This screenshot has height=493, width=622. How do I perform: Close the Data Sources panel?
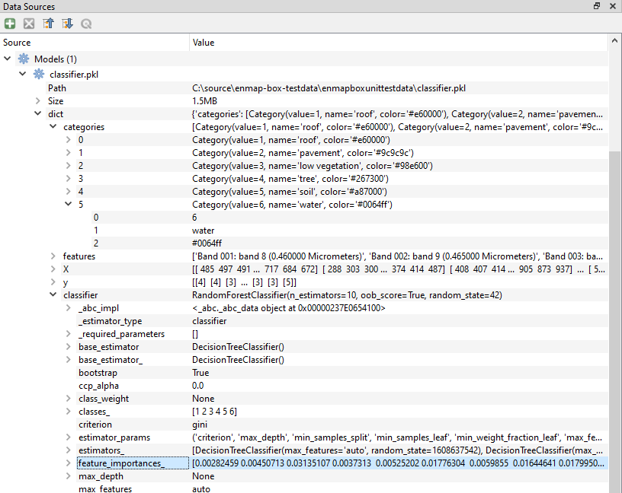pos(613,6)
